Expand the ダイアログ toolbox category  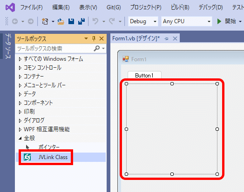20,121
